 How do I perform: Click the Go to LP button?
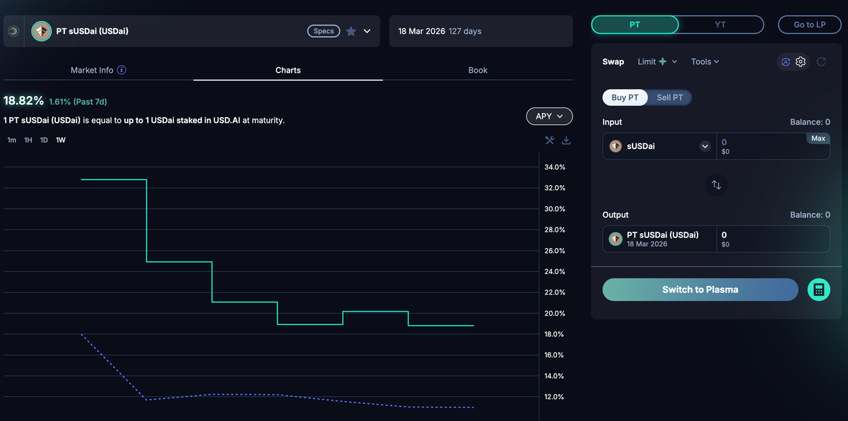[810, 24]
